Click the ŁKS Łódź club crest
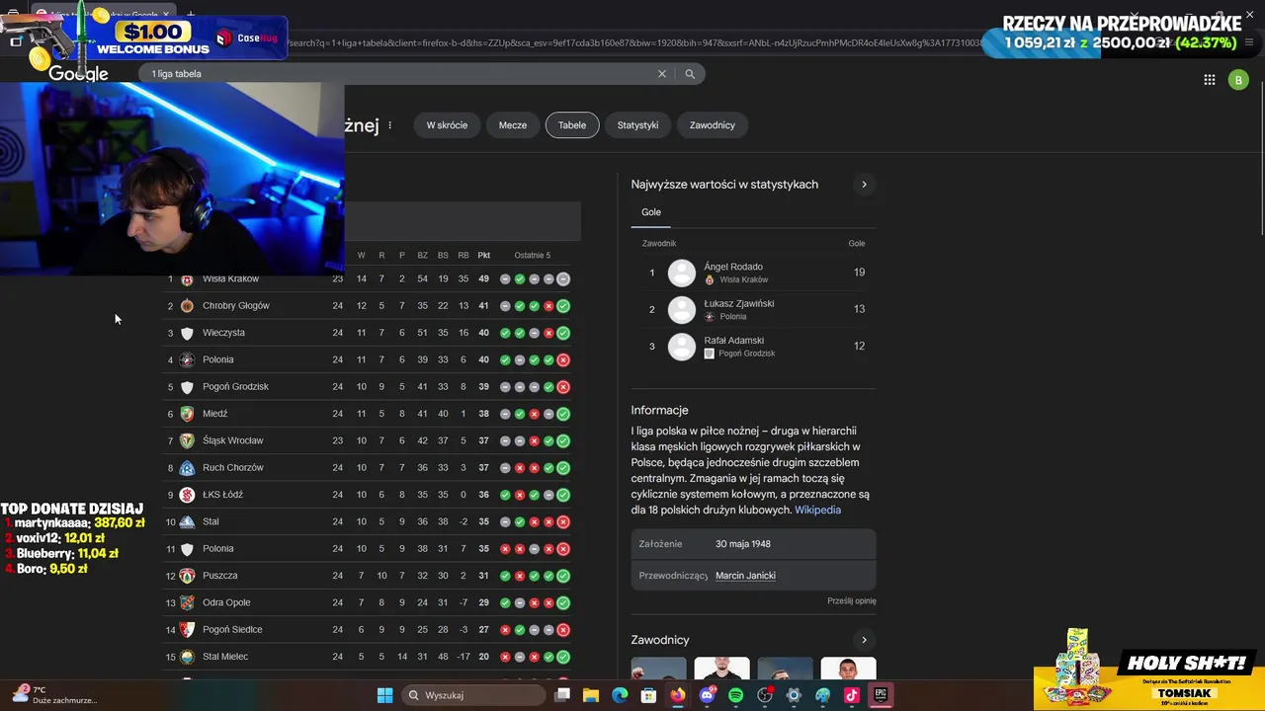The image size is (1265, 711). point(187,495)
